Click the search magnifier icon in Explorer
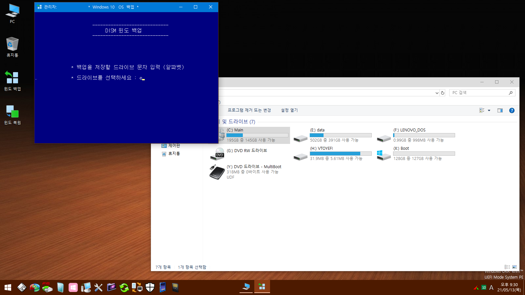The image size is (525, 295). (511, 93)
